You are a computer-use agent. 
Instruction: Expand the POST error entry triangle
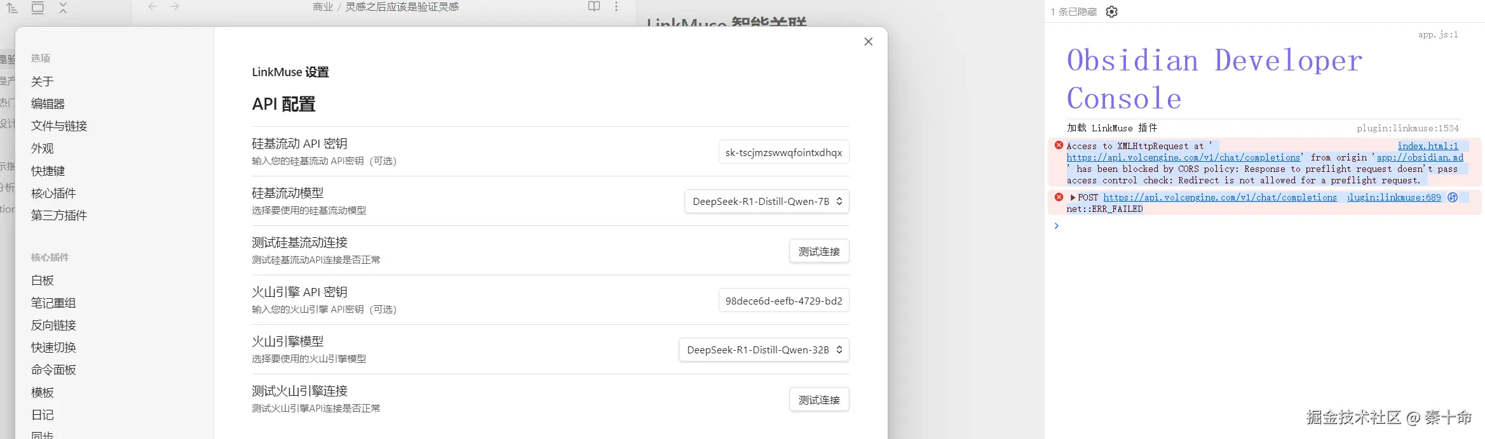(1073, 197)
